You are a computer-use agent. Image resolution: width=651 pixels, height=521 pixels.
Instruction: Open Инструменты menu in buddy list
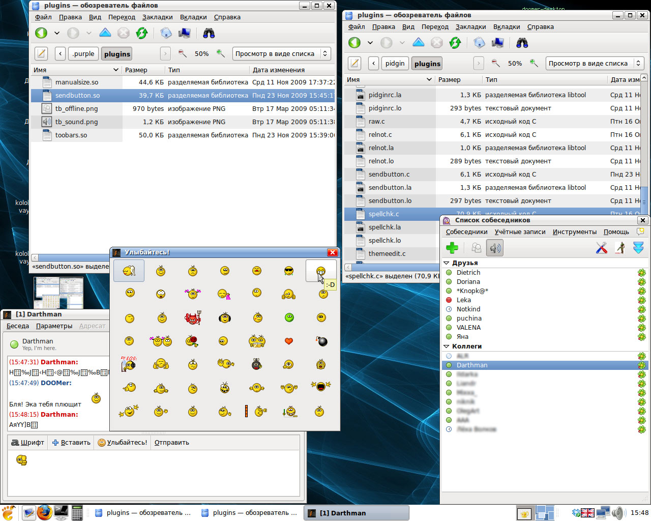[x=575, y=231]
